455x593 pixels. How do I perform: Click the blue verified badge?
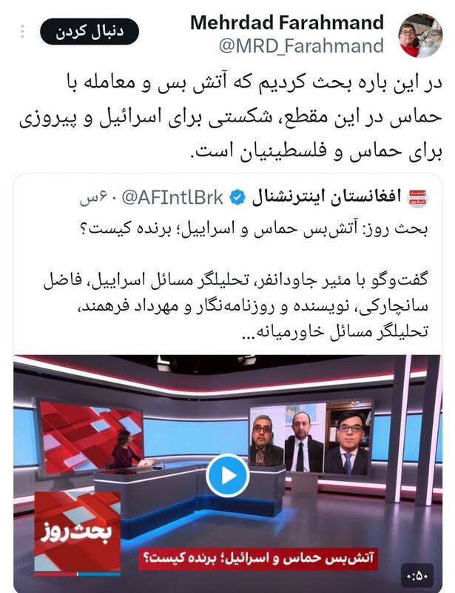tap(238, 198)
